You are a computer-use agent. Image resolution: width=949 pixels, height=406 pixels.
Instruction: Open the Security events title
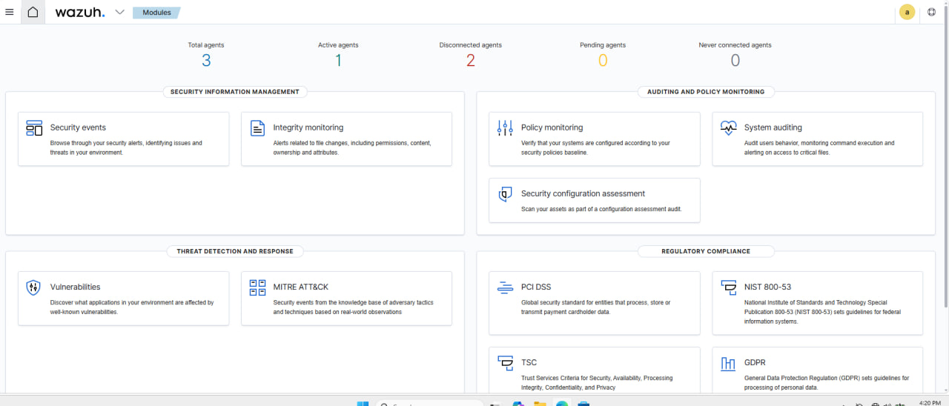[78, 127]
